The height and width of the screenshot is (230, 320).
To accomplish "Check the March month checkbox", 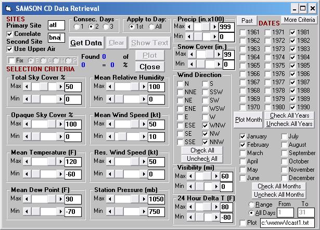I will coord(243,154).
